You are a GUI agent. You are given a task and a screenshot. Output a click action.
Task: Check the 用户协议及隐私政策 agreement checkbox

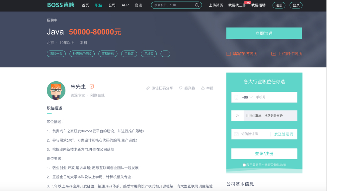click(243, 164)
